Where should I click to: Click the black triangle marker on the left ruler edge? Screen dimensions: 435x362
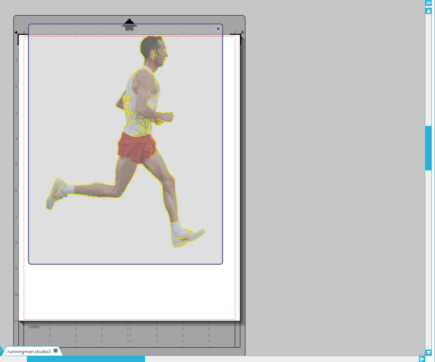click(x=16, y=32)
